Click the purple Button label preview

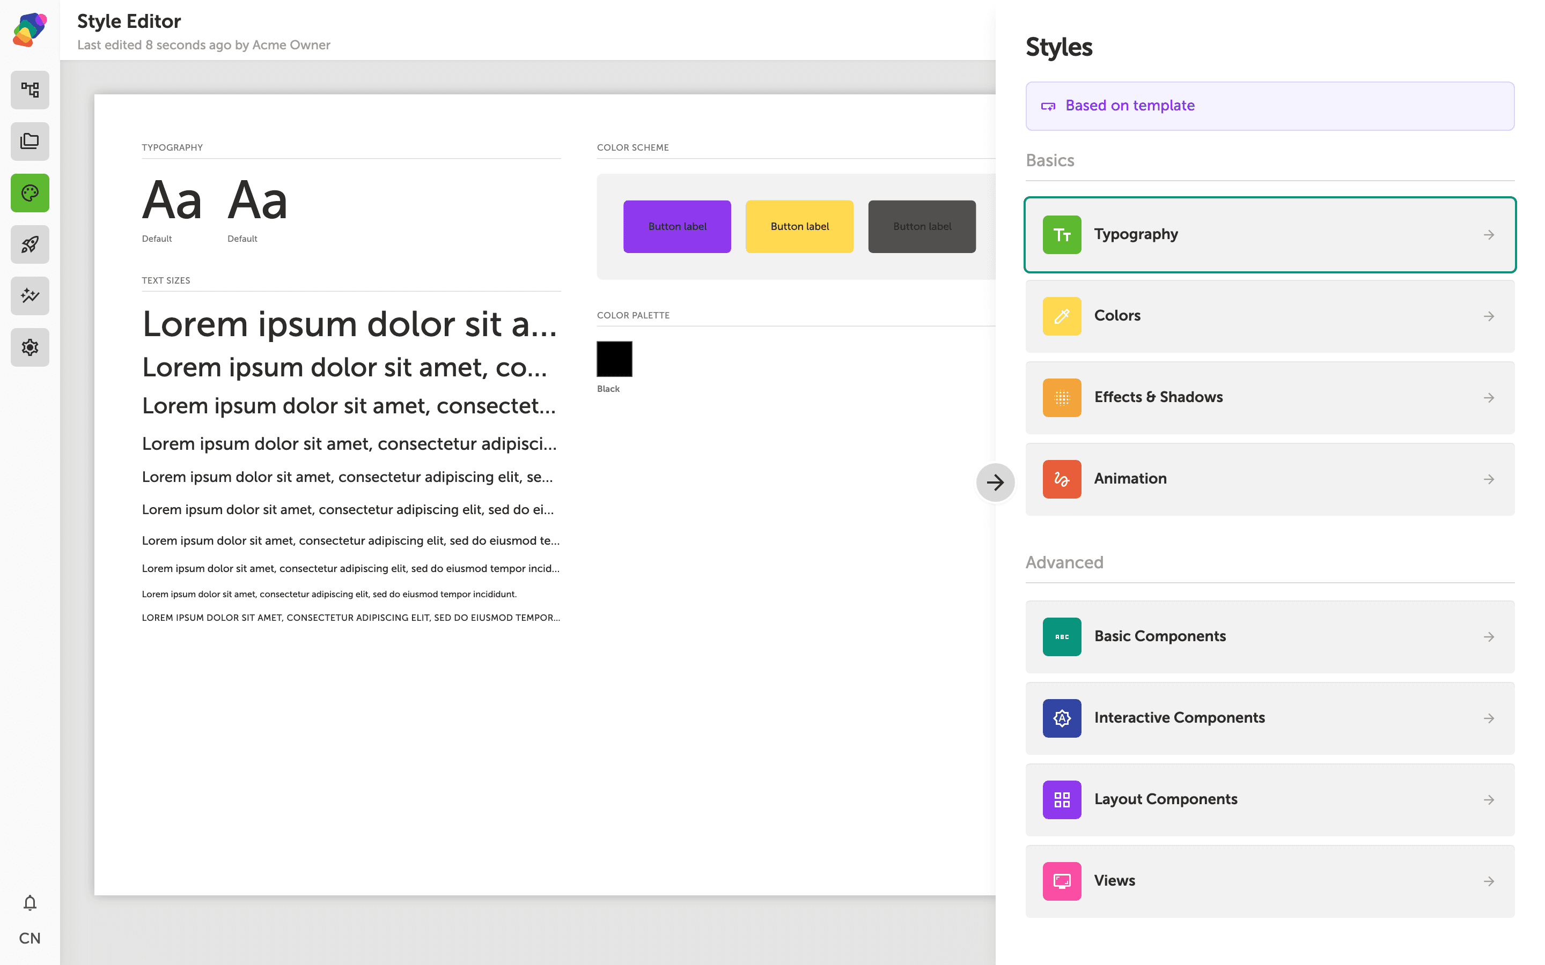pyautogui.click(x=676, y=227)
